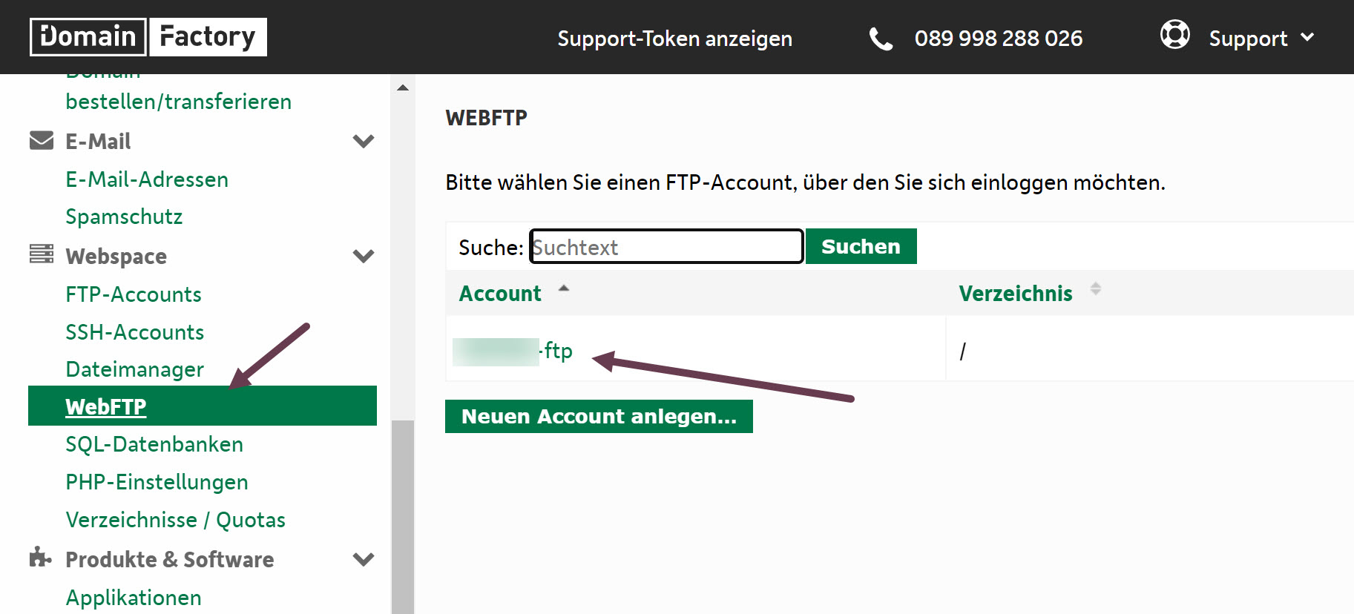Click Neuen Account anlegen button
This screenshot has height=614, width=1354.
(599, 416)
